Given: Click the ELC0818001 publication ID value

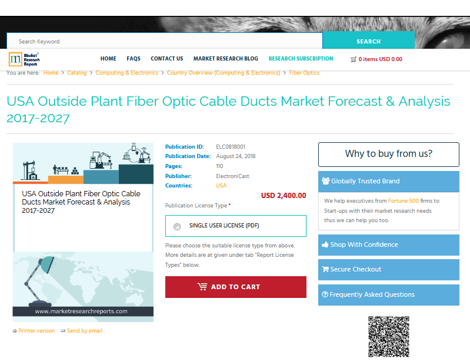Looking at the screenshot, I should pos(231,147).
